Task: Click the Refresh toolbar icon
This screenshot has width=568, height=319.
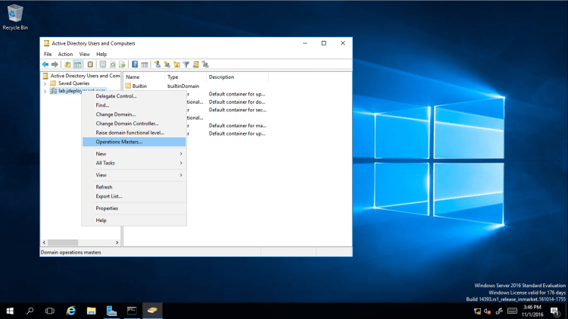Action: (112, 64)
